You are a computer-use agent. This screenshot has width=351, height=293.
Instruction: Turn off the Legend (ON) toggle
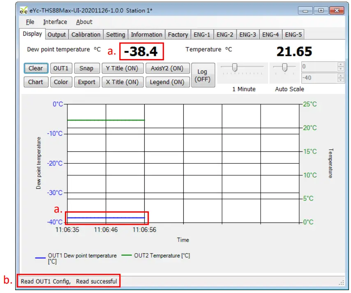167,82
